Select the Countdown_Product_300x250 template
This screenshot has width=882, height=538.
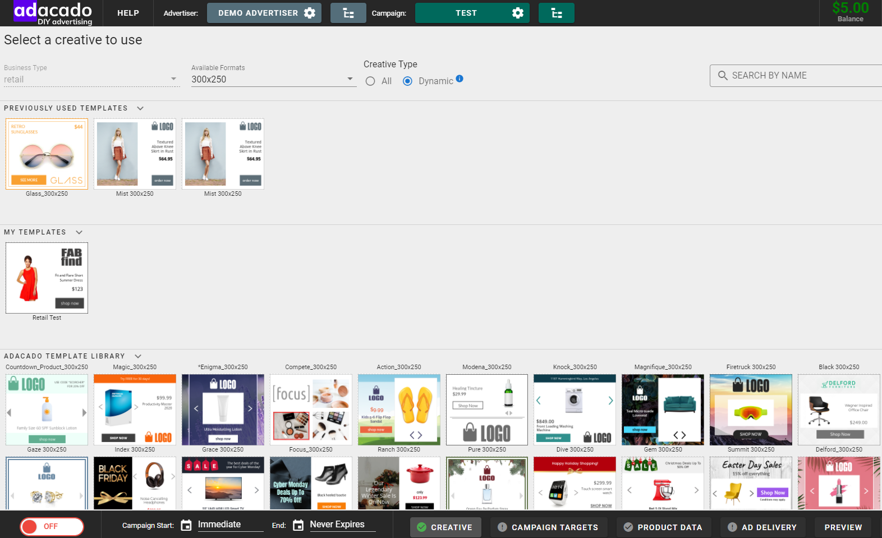point(47,410)
